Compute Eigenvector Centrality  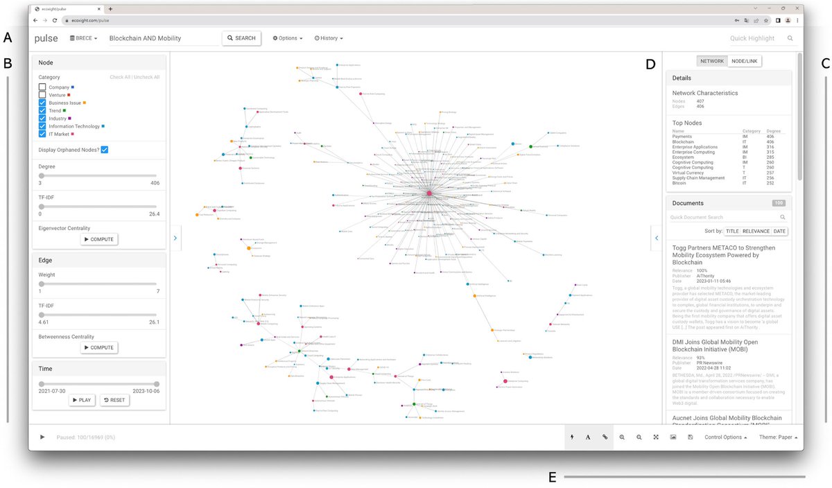click(x=98, y=239)
